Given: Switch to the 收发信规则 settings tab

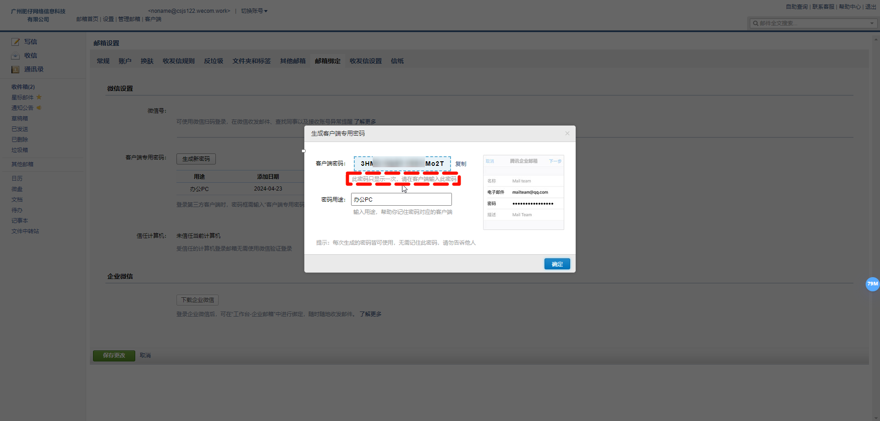Looking at the screenshot, I should point(178,60).
